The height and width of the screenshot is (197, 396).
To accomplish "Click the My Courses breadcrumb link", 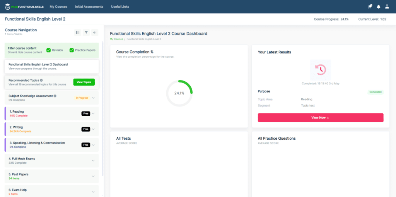I will pos(116,39).
